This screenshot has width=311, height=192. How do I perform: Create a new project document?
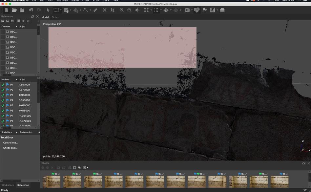6,10
